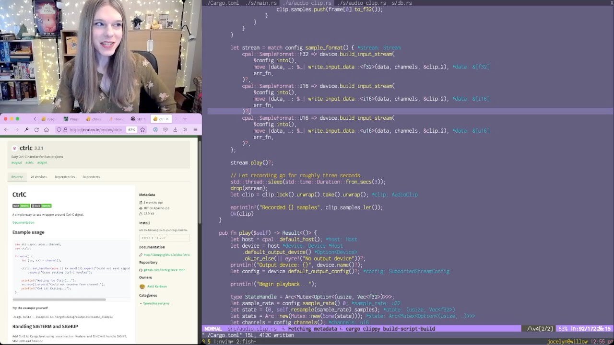Reset the 67% zoom level indicator

point(131,129)
